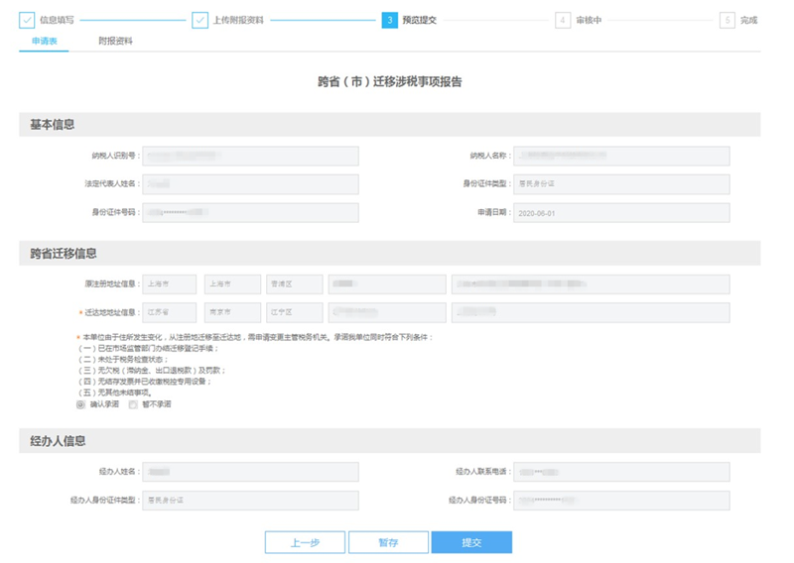
Task: Select the 确认承诺 radio button
Action: pyautogui.click(x=80, y=404)
